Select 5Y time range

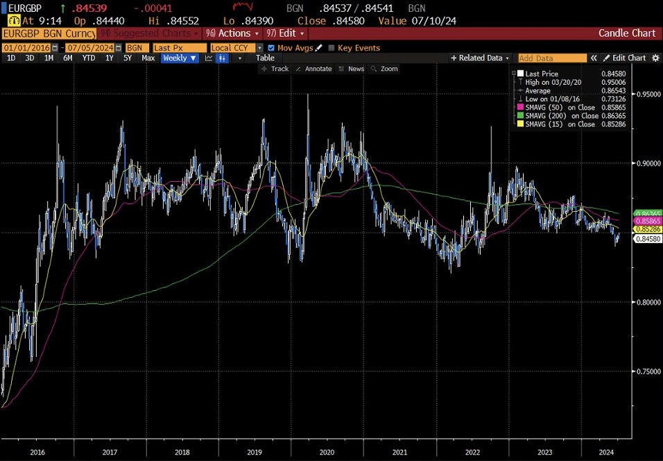[x=128, y=58]
